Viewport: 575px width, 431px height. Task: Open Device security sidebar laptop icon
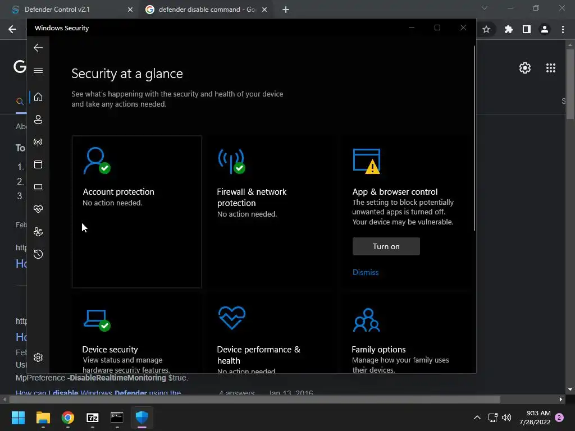(x=38, y=187)
